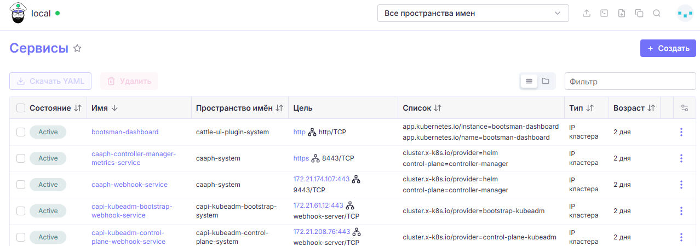Open the resource search magnifier icon
700x246 pixels.
click(657, 13)
